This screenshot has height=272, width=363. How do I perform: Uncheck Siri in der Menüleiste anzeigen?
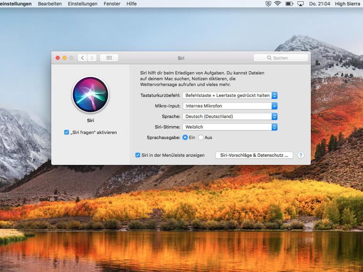pos(138,155)
